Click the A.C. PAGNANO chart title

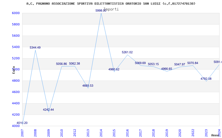click(x=111, y=4)
